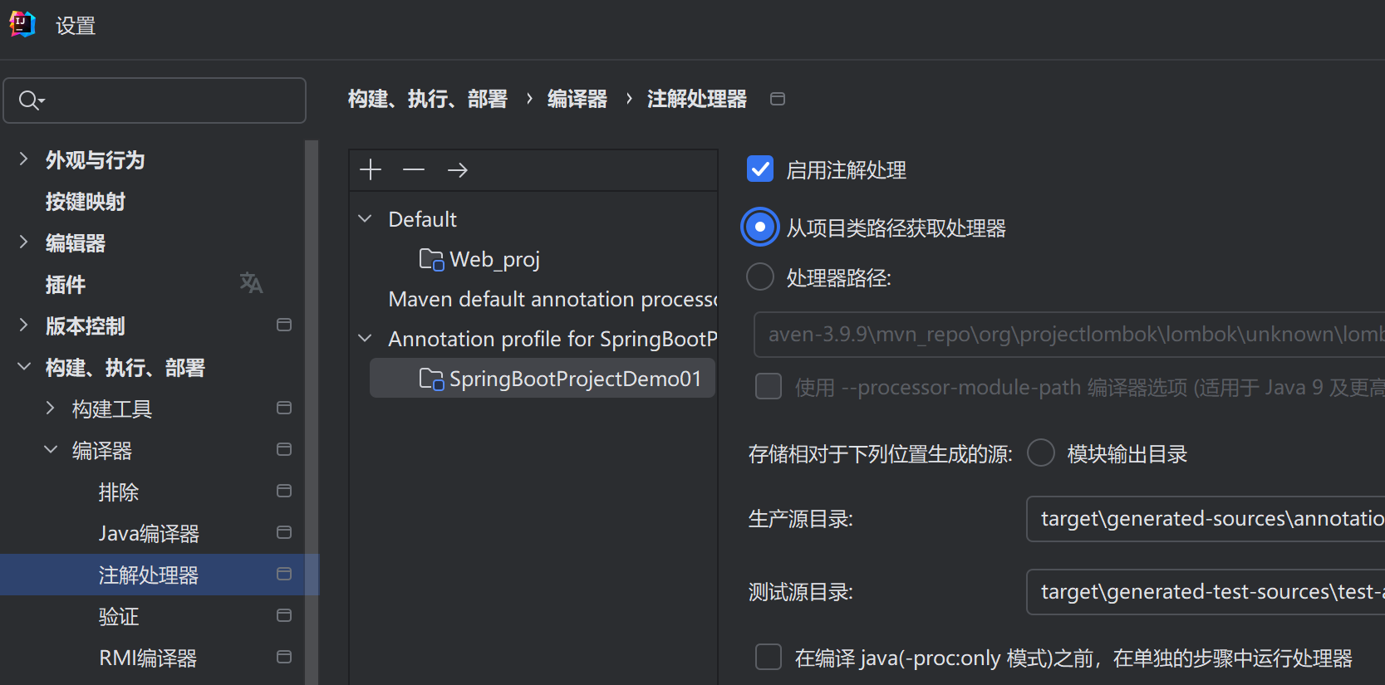Click the 生产源目录 input field
Viewport: 1385px width, 685px height.
pyautogui.click(x=1206, y=519)
